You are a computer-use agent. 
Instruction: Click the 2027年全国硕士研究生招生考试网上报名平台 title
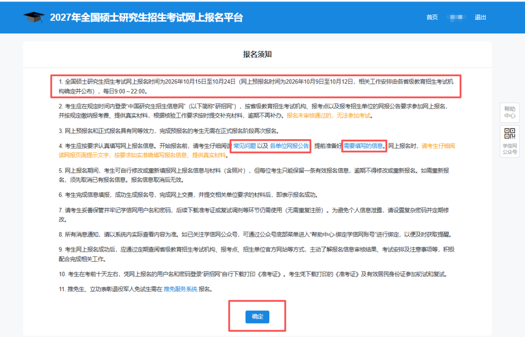coord(146,17)
